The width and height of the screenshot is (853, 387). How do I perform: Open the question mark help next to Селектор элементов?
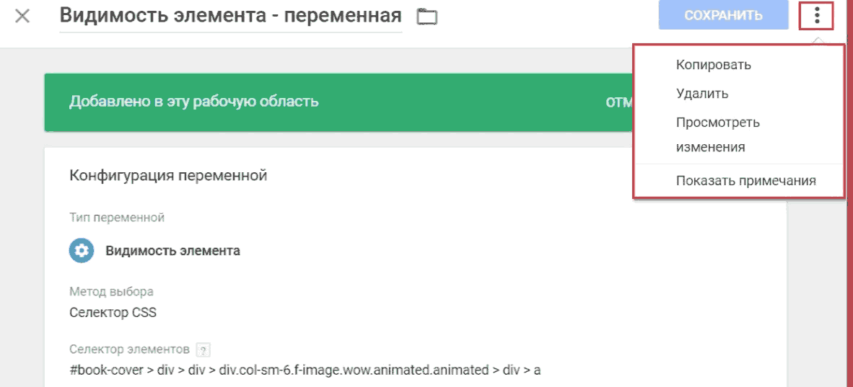tap(203, 349)
